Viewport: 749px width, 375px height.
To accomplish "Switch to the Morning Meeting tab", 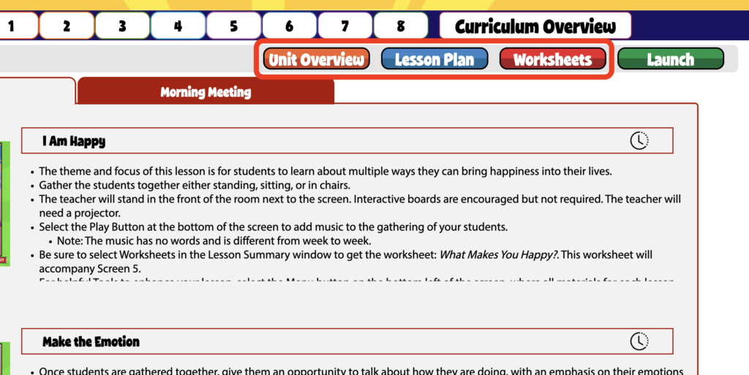I will tap(206, 91).
